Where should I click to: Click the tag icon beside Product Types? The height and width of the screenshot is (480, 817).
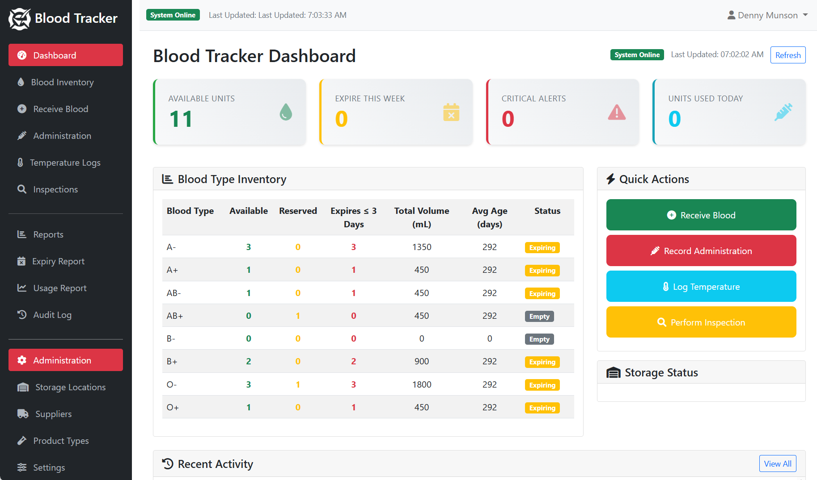coord(22,441)
